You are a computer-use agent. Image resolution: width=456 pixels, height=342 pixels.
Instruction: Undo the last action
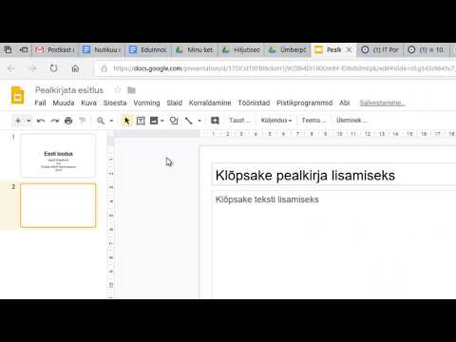[41, 121]
